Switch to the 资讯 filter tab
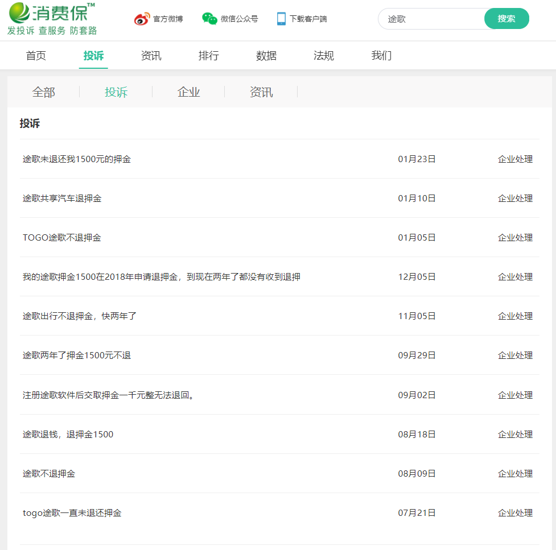Image resolution: width=556 pixels, height=550 pixels. coord(261,92)
